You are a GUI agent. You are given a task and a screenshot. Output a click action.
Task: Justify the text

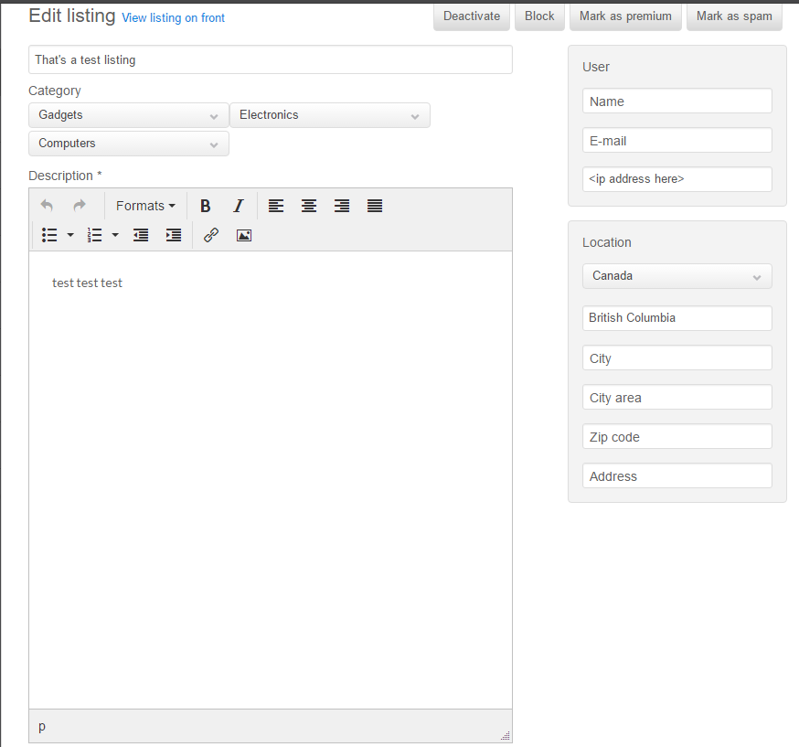[x=375, y=206]
